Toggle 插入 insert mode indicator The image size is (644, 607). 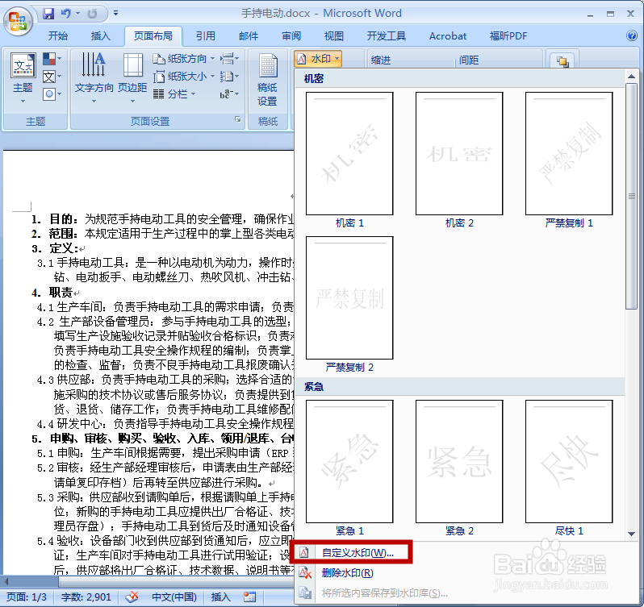click(x=220, y=597)
